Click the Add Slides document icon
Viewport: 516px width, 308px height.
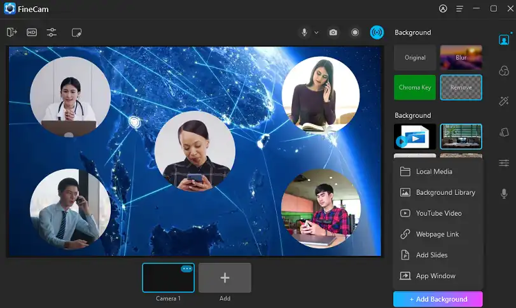pyautogui.click(x=405, y=255)
